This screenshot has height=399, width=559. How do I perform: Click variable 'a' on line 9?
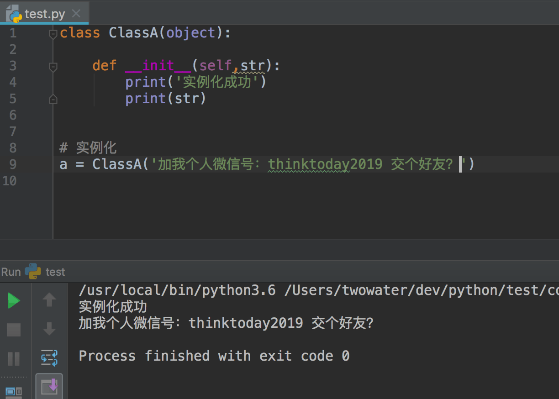pyautogui.click(x=63, y=165)
